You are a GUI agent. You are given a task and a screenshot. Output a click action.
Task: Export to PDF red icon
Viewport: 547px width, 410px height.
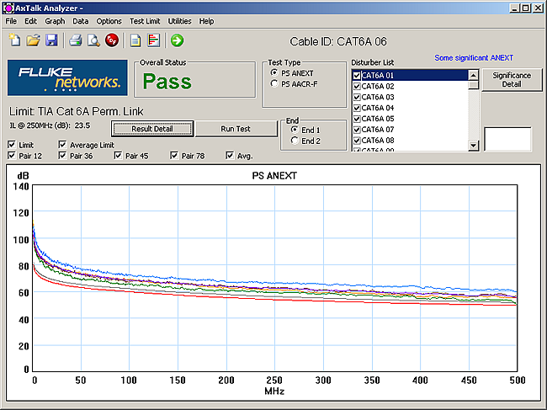click(112, 40)
